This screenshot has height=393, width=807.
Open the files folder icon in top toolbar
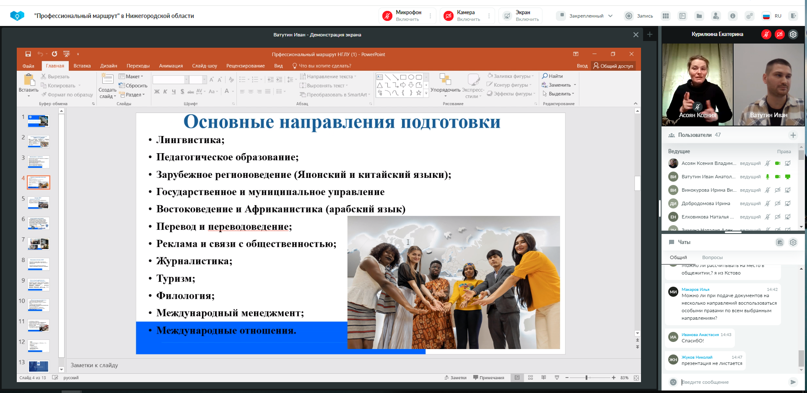[699, 16]
